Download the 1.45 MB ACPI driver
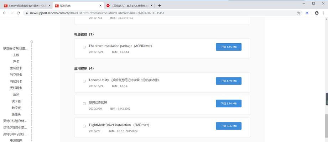Viewport: 328px width, 142px height. pos(229,47)
